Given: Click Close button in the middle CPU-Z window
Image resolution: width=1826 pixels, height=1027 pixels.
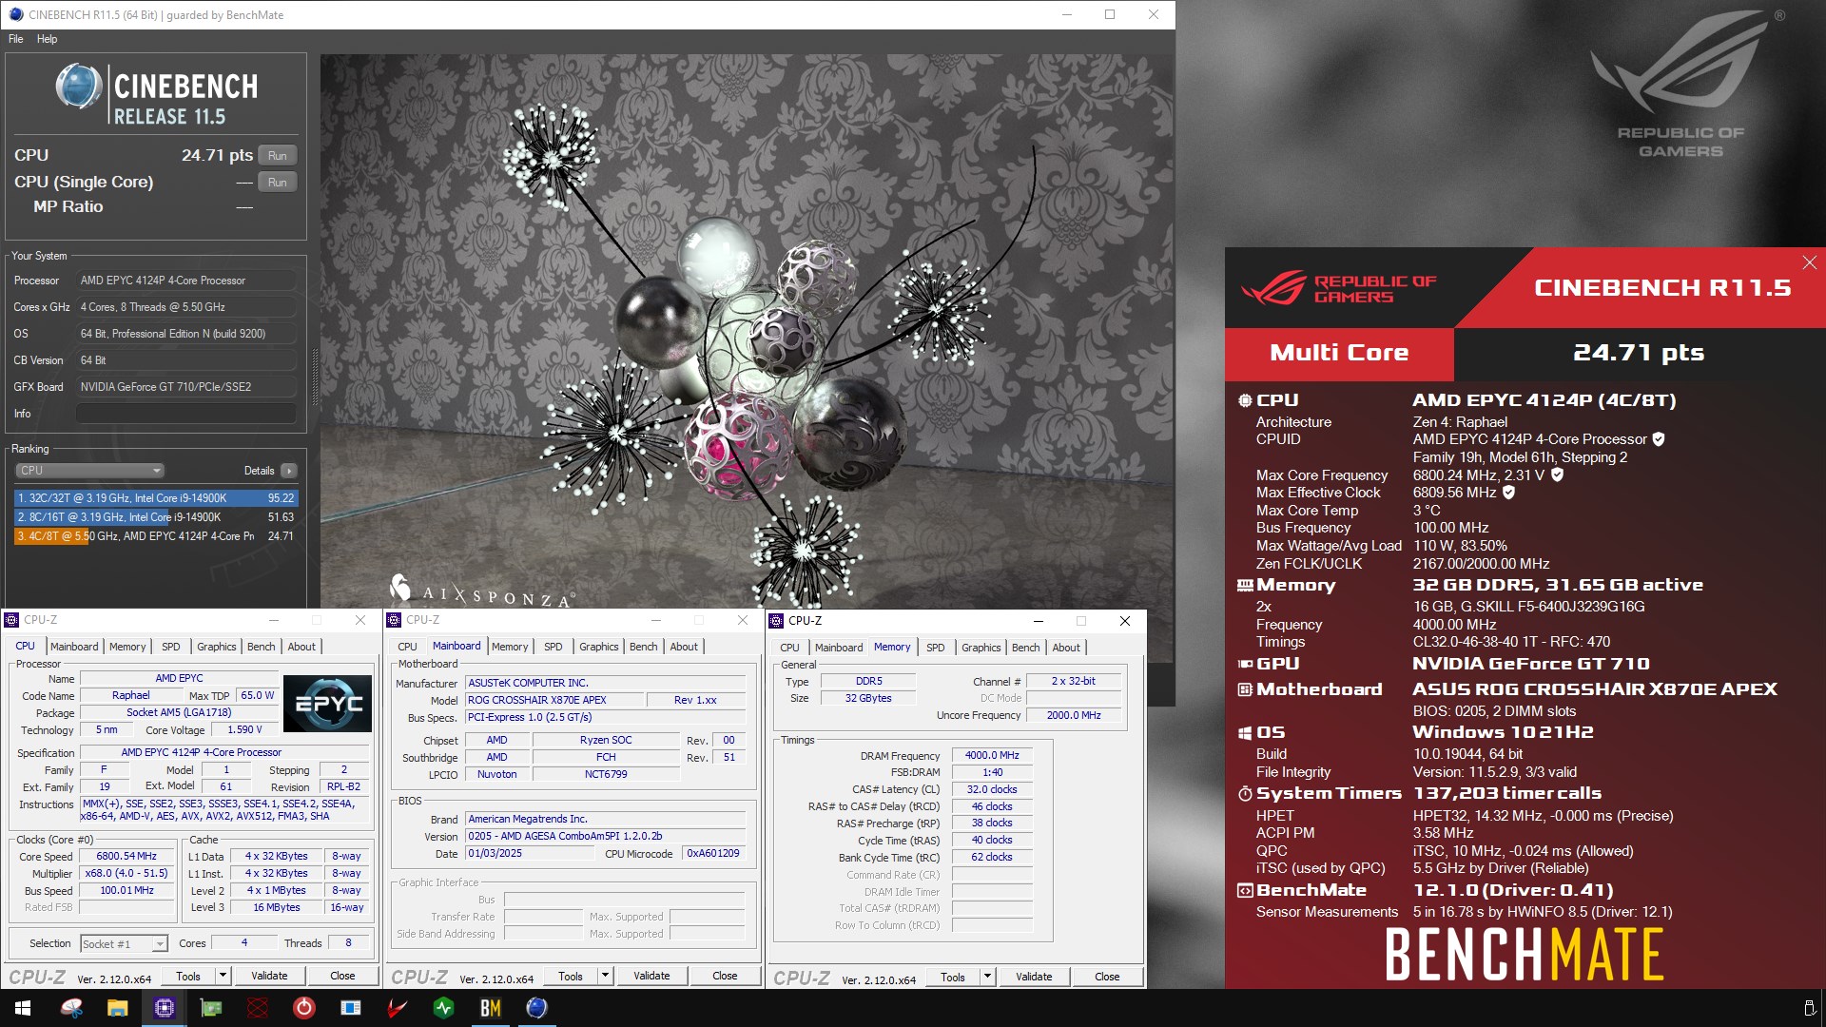Looking at the screenshot, I should tap(725, 976).
